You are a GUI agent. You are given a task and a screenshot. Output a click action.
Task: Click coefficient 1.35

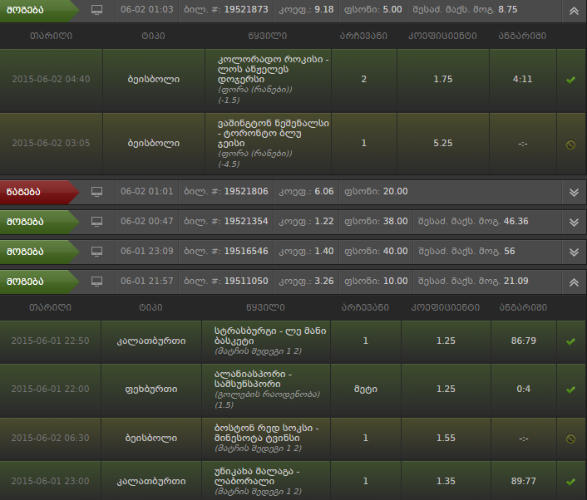[446, 481]
